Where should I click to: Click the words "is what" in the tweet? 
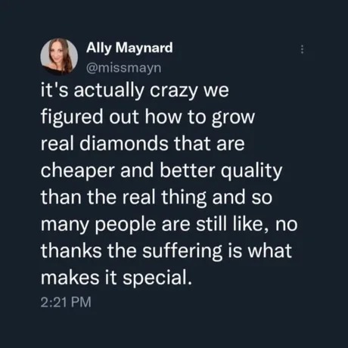pos(260,251)
